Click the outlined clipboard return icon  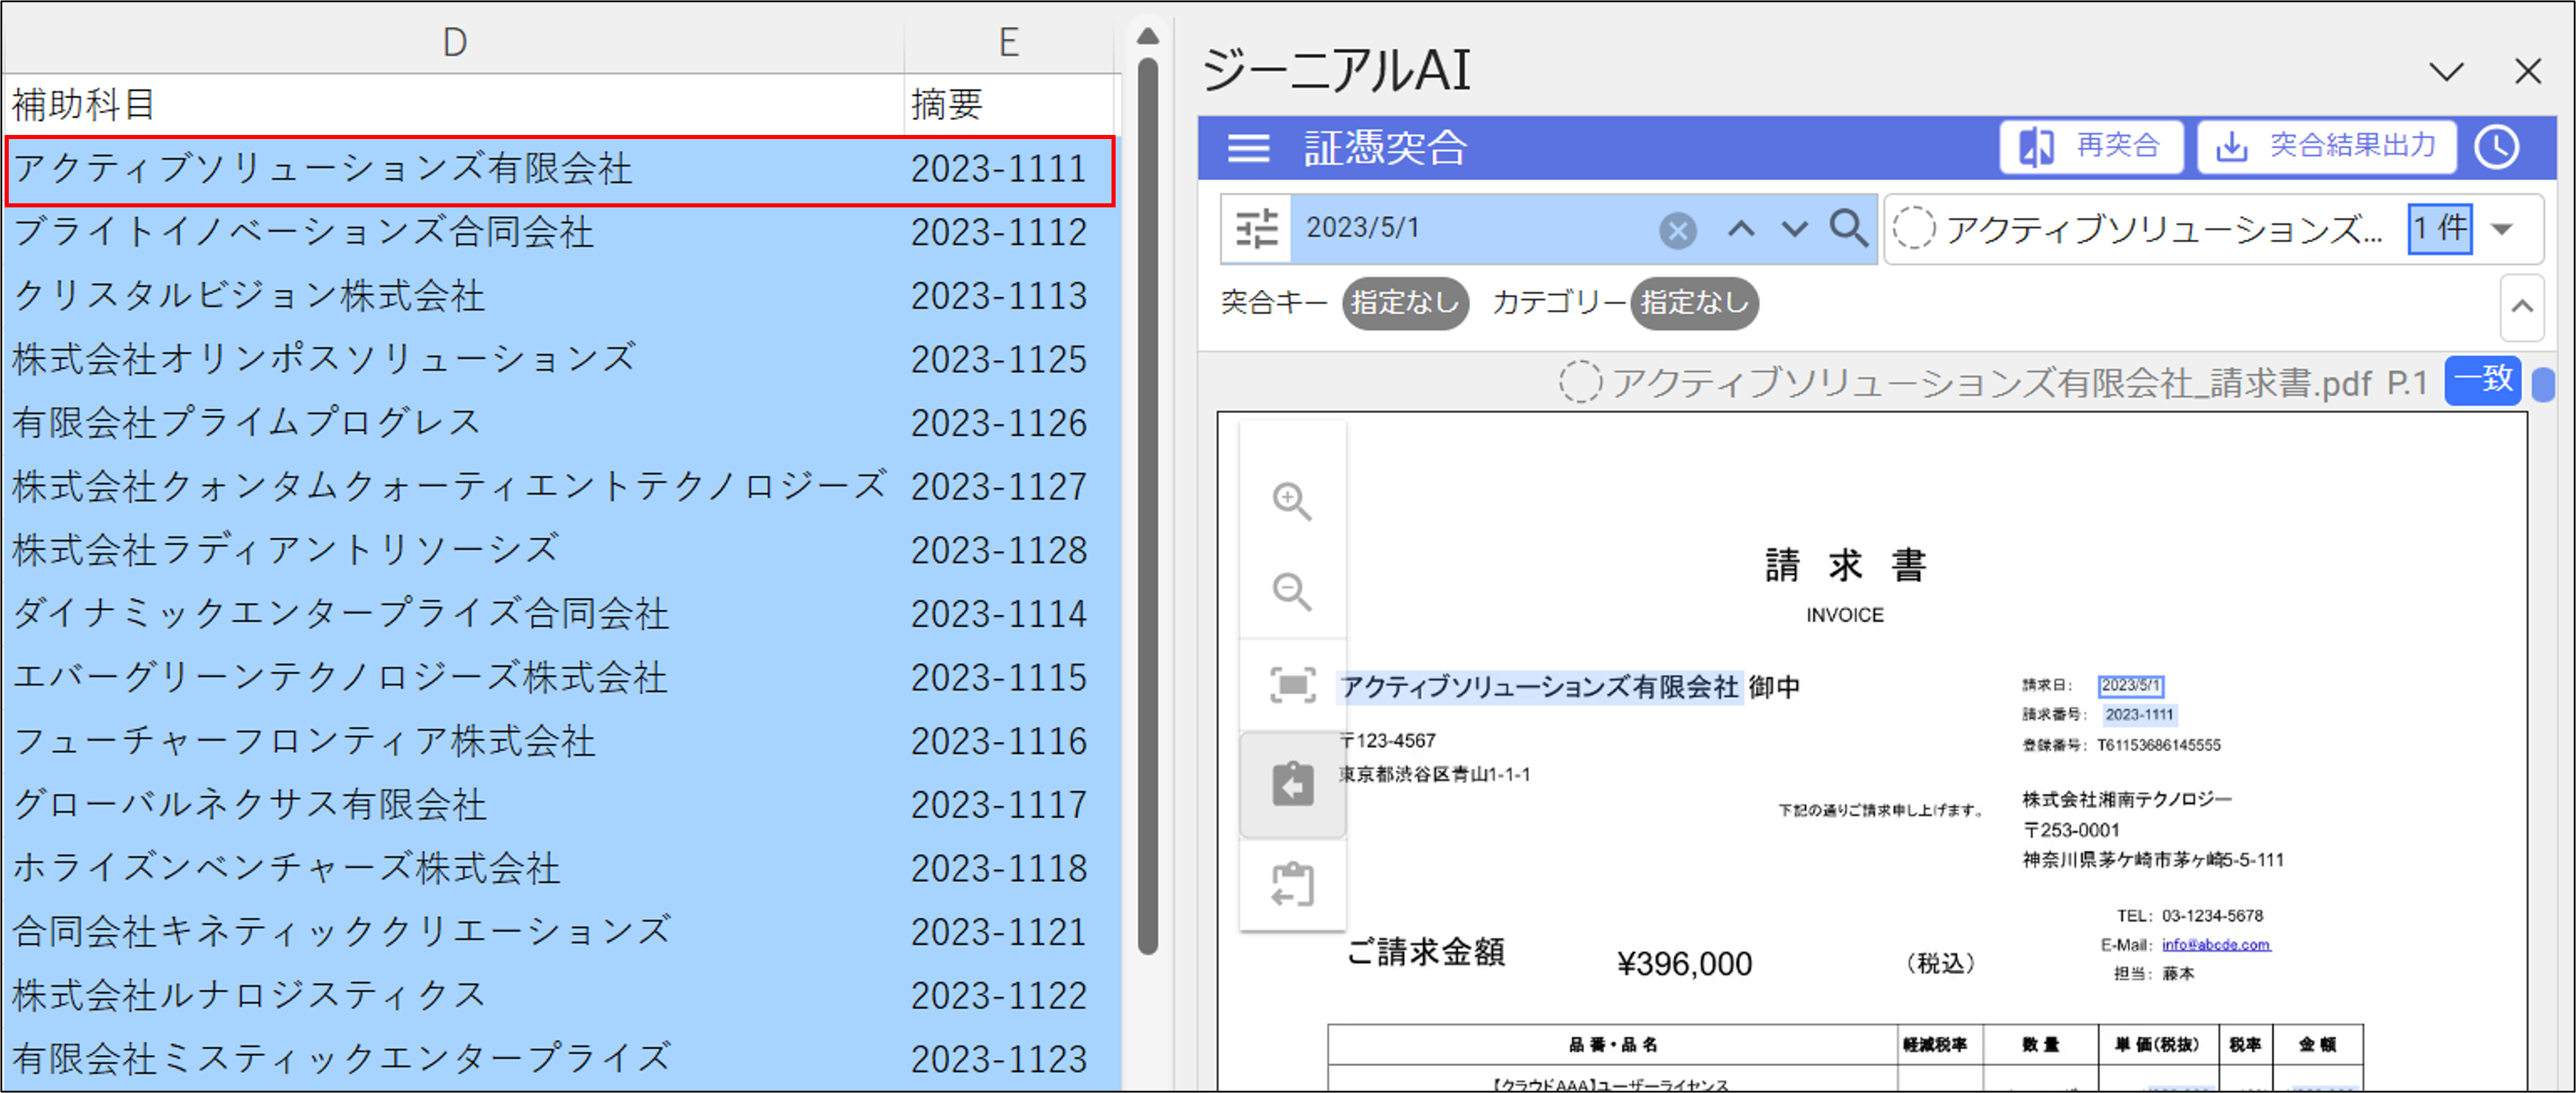click(1291, 884)
